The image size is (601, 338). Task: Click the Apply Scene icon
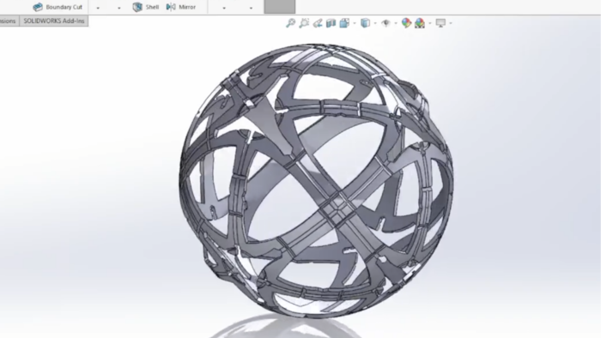(x=420, y=23)
